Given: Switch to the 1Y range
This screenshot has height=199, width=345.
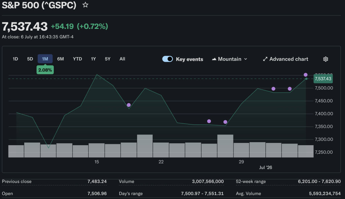Looking at the screenshot, I should pos(93,59).
